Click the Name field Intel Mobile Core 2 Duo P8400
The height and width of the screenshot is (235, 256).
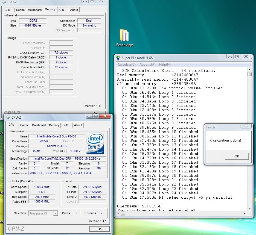click(57, 136)
